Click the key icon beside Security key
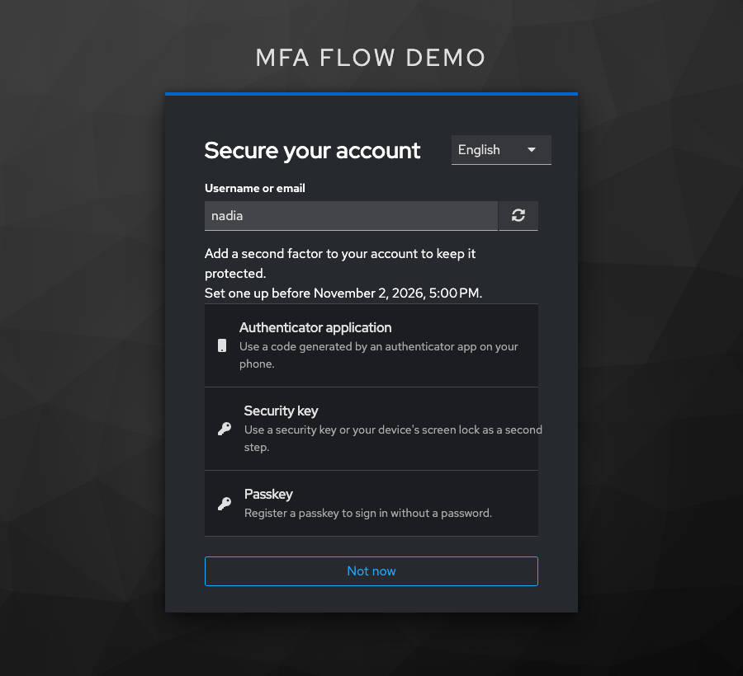The width and height of the screenshot is (743, 676). pos(224,429)
